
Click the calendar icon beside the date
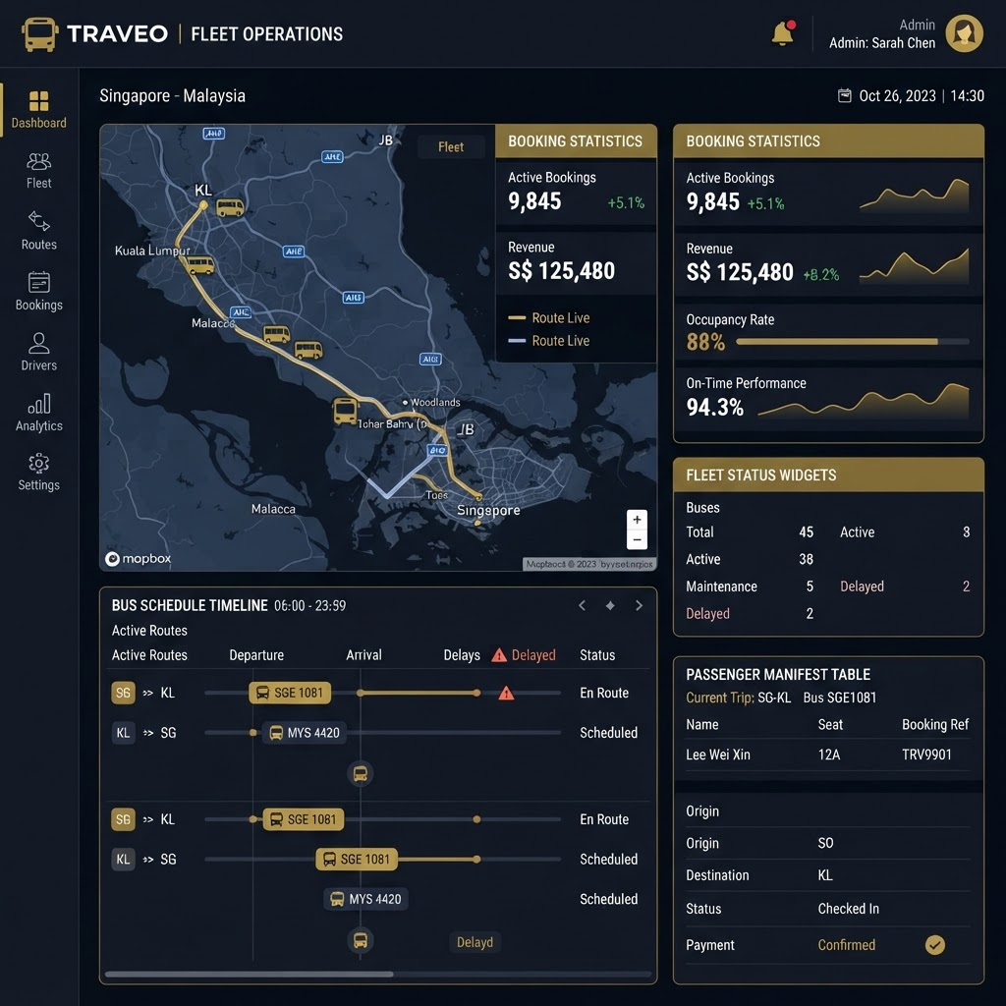[844, 95]
